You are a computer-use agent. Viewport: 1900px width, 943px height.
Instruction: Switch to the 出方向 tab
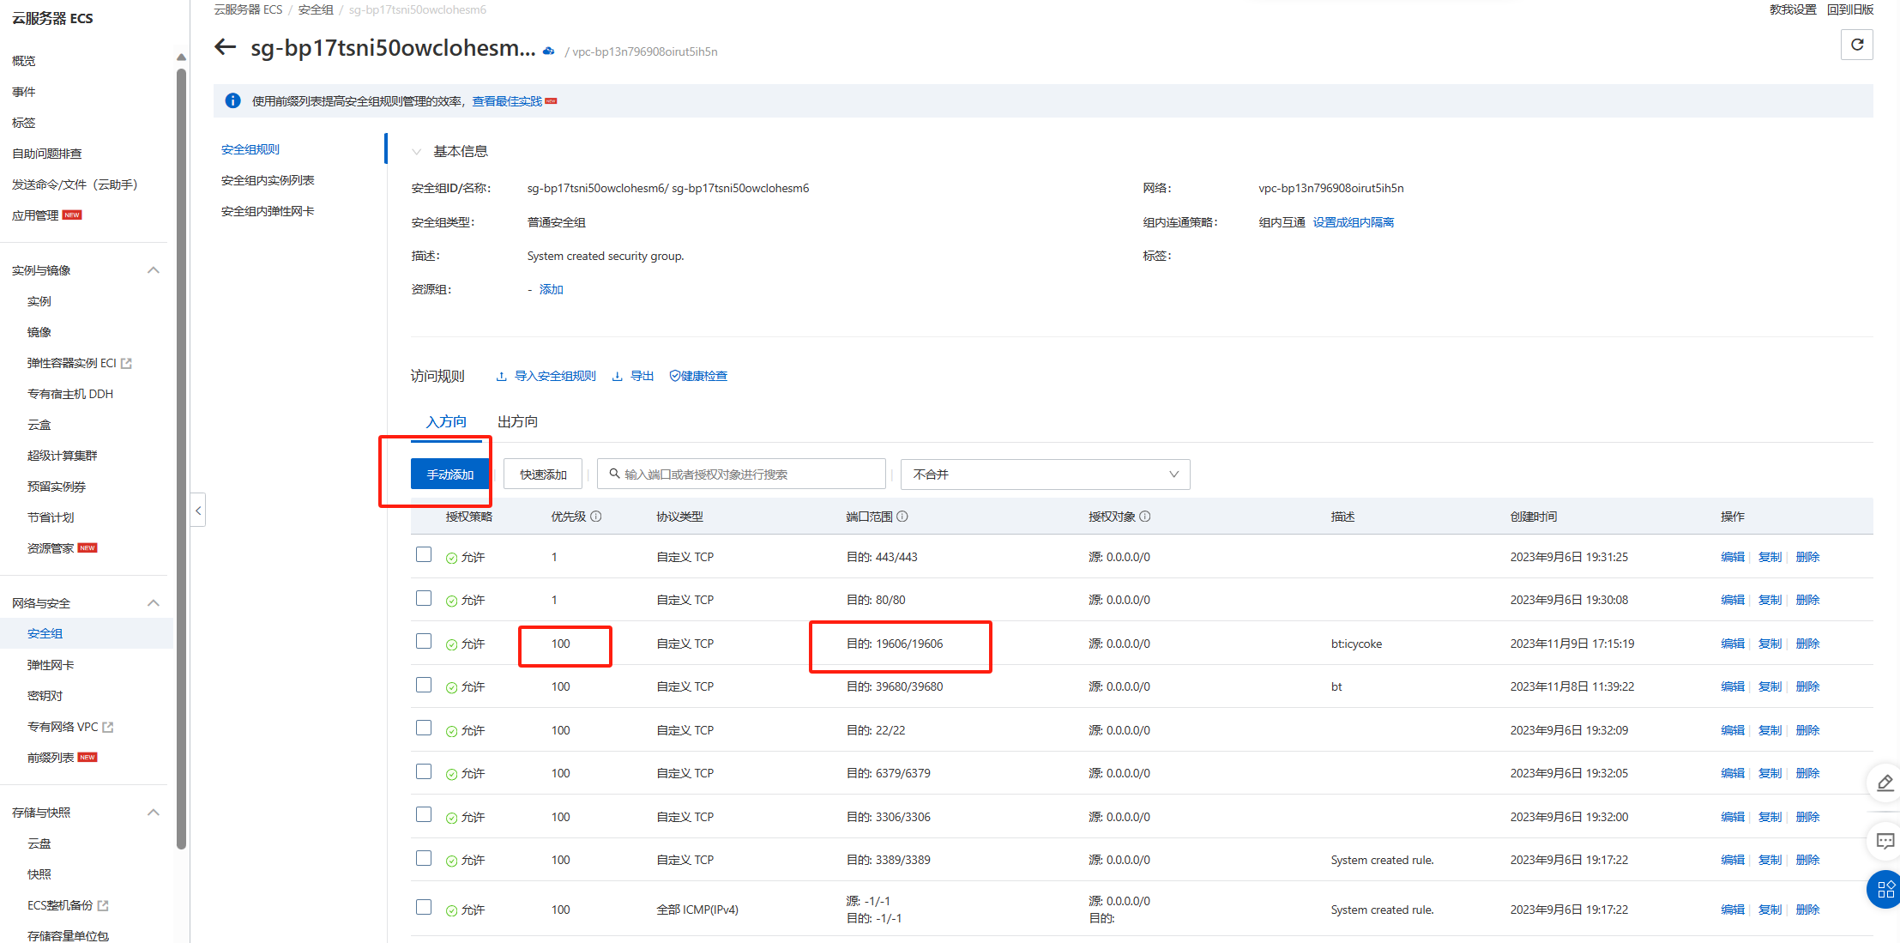517,421
